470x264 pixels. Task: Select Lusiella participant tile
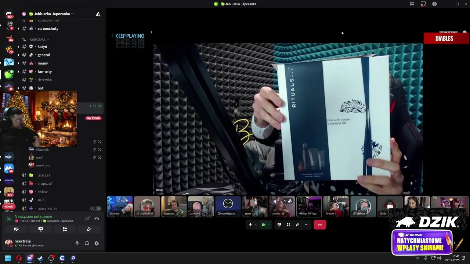point(282,206)
